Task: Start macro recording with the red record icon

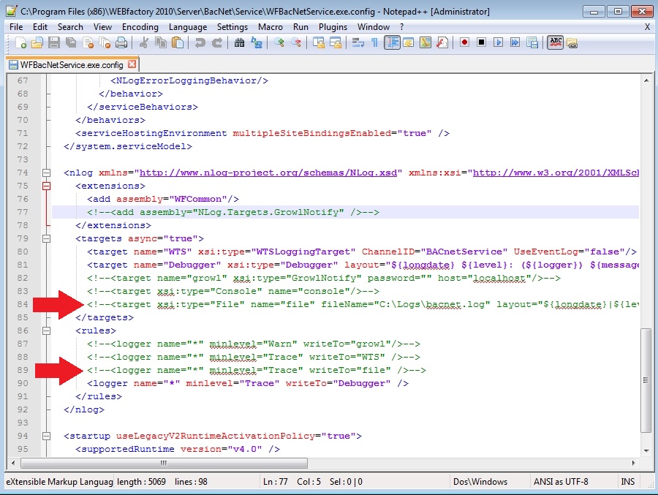Action: click(x=465, y=42)
